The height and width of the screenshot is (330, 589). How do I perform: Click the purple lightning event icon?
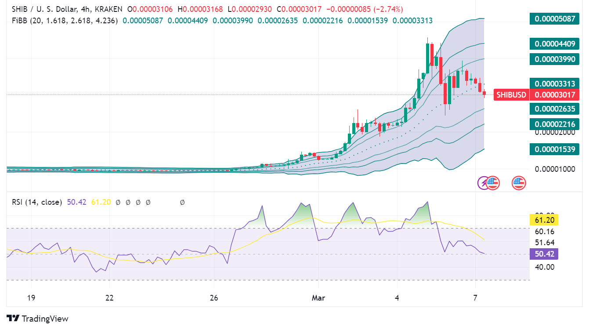[483, 183]
